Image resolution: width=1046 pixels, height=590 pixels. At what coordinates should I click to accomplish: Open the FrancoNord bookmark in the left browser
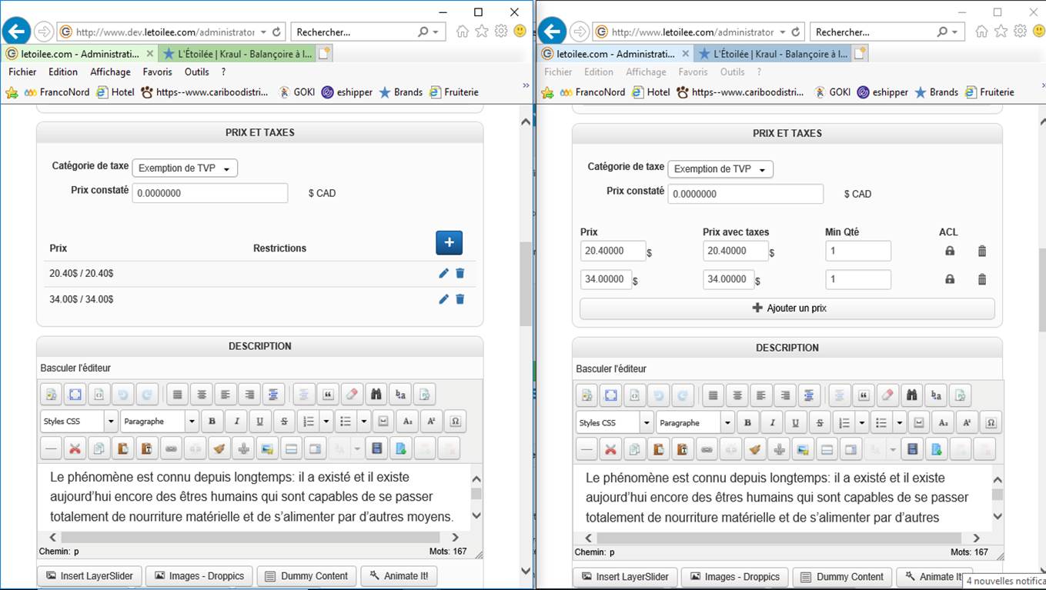(56, 92)
